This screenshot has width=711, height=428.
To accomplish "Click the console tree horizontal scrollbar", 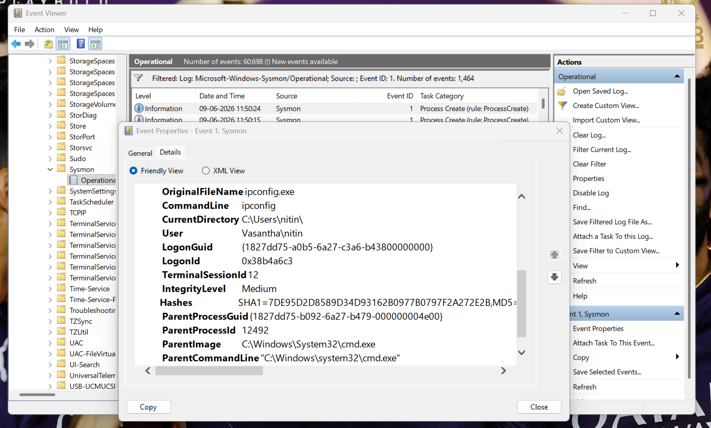I will (37, 395).
